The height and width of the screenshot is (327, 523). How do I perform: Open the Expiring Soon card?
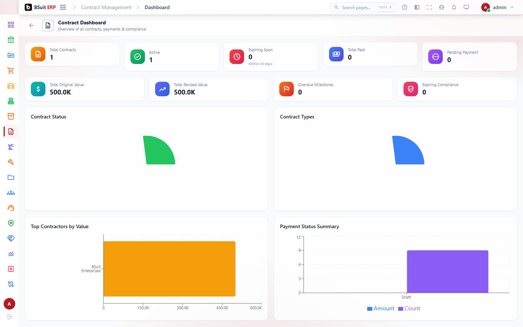271,57
